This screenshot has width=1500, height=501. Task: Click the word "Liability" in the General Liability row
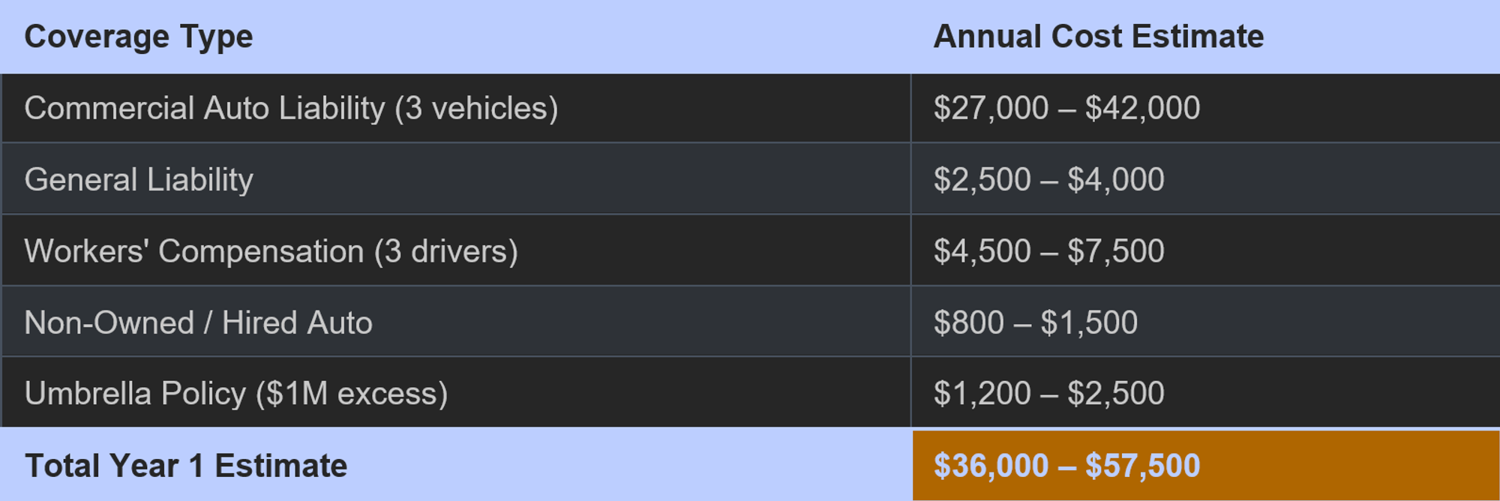click(200, 180)
